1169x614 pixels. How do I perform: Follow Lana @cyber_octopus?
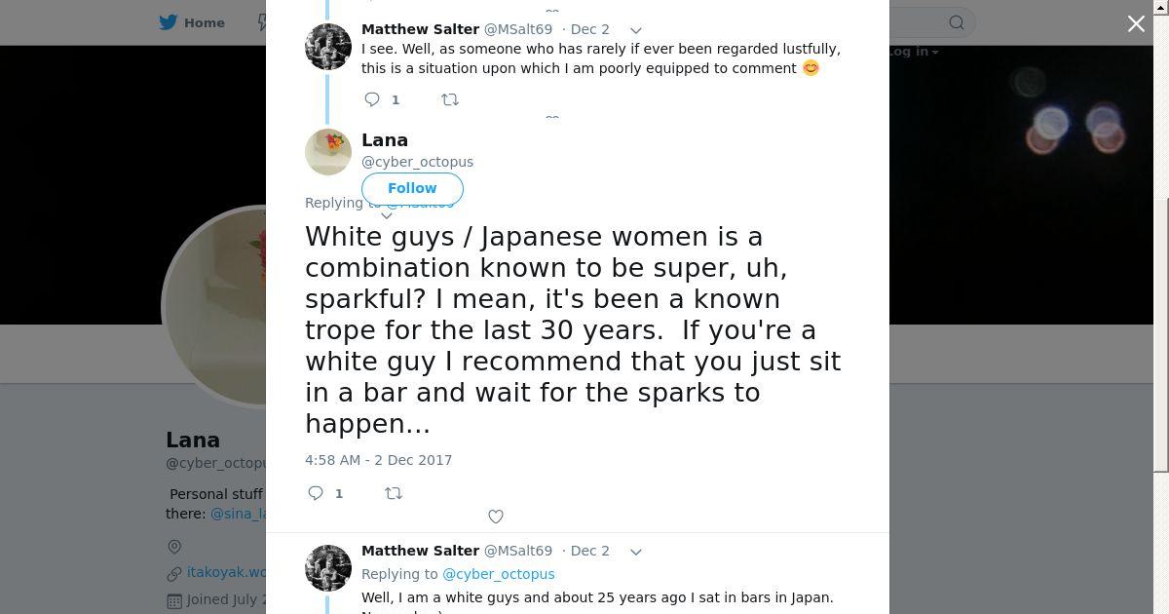[x=412, y=188]
